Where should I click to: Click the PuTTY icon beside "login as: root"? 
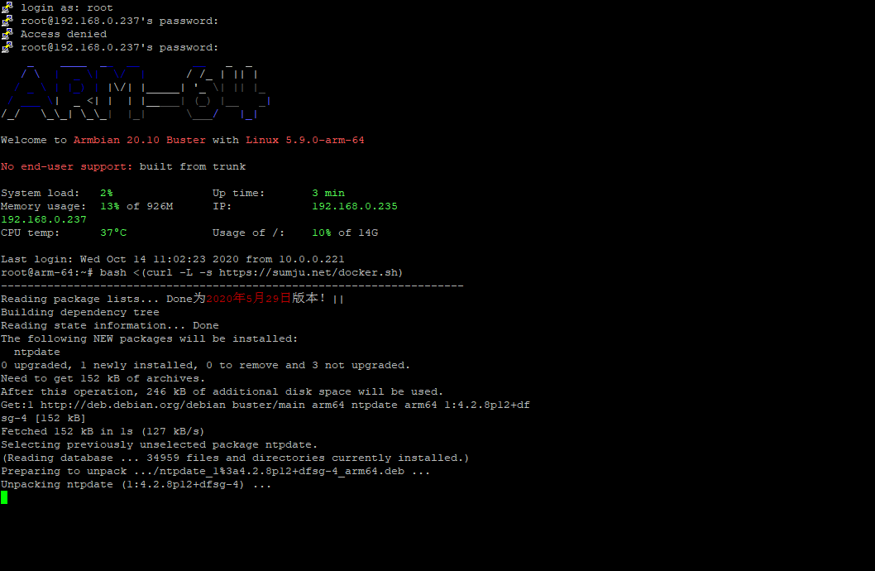pyautogui.click(x=7, y=7)
